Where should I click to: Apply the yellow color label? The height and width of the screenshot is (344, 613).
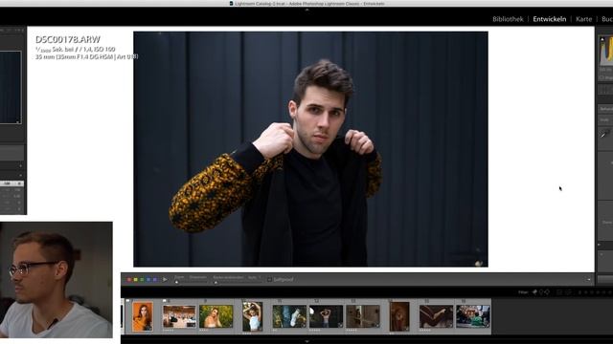coord(136,280)
